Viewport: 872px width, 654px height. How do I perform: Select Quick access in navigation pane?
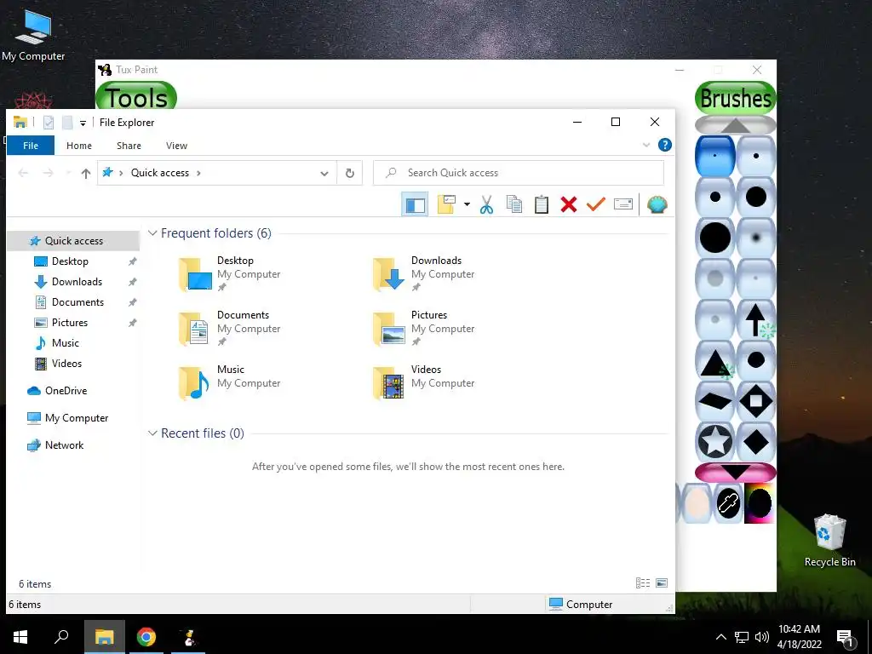pyautogui.click(x=73, y=241)
